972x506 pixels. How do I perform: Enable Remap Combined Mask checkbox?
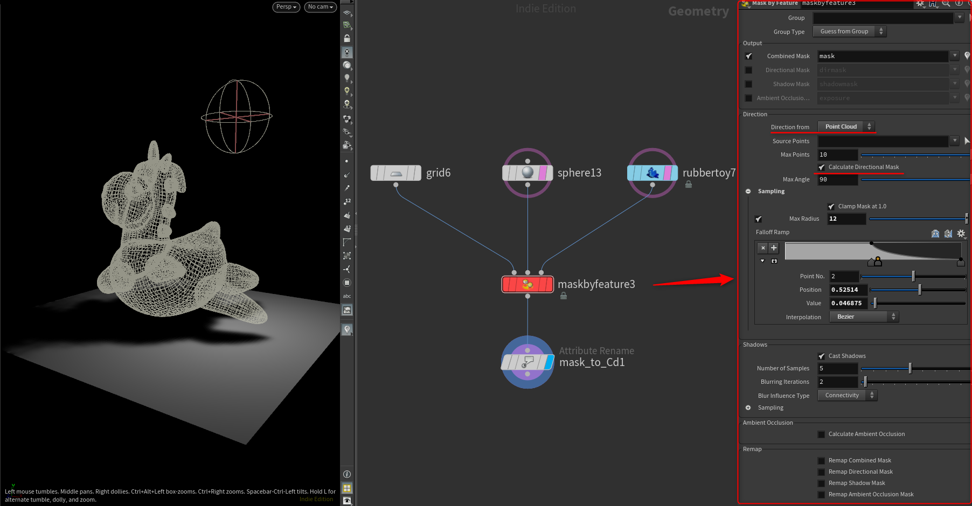coord(821,461)
